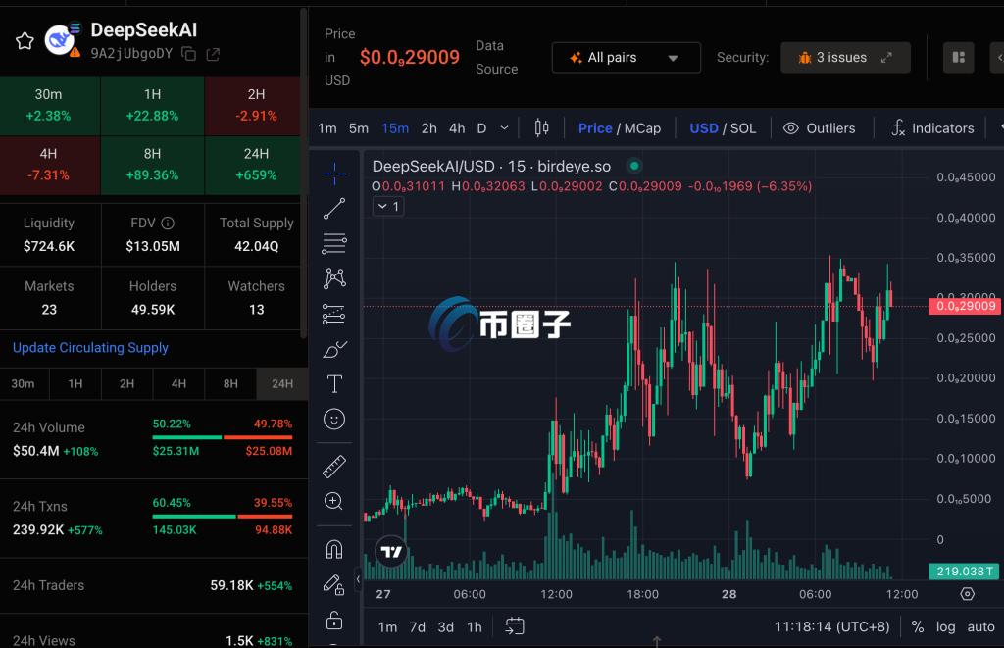The width and height of the screenshot is (1004, 648).
Task: Select the 1H stats tab
Action: (75, 383)
